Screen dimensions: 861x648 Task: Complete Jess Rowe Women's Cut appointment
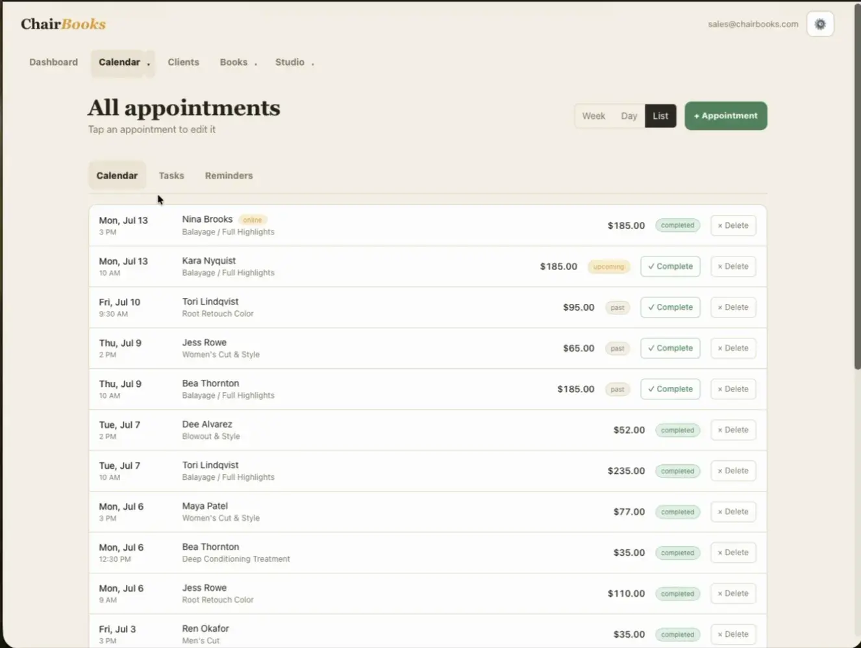[670, 348]
